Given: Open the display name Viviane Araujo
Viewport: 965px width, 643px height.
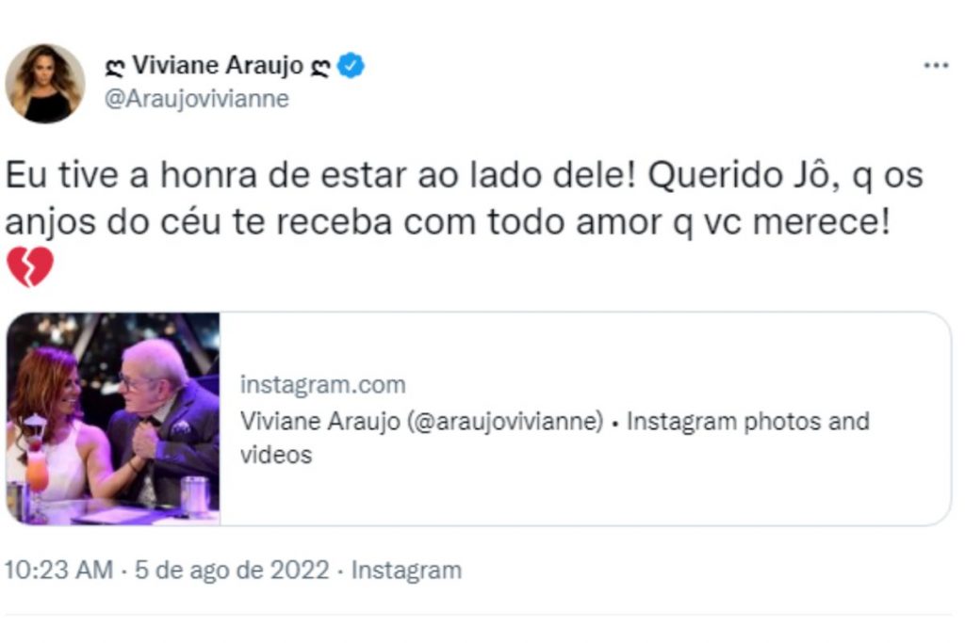Looking at the screenshot, I should click(217, 66).
